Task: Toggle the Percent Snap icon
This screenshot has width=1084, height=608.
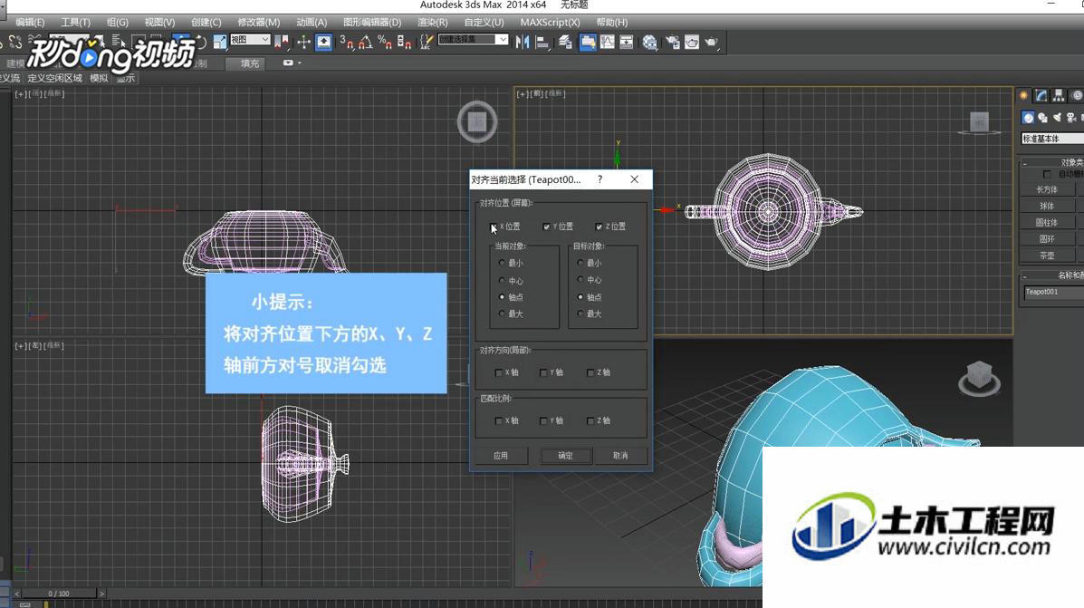Action: [384, 43]
